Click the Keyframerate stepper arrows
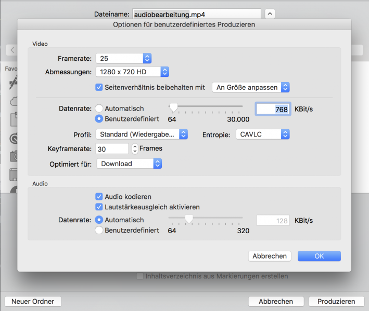This screenshot has height=311, width=369. pos(135,149)
